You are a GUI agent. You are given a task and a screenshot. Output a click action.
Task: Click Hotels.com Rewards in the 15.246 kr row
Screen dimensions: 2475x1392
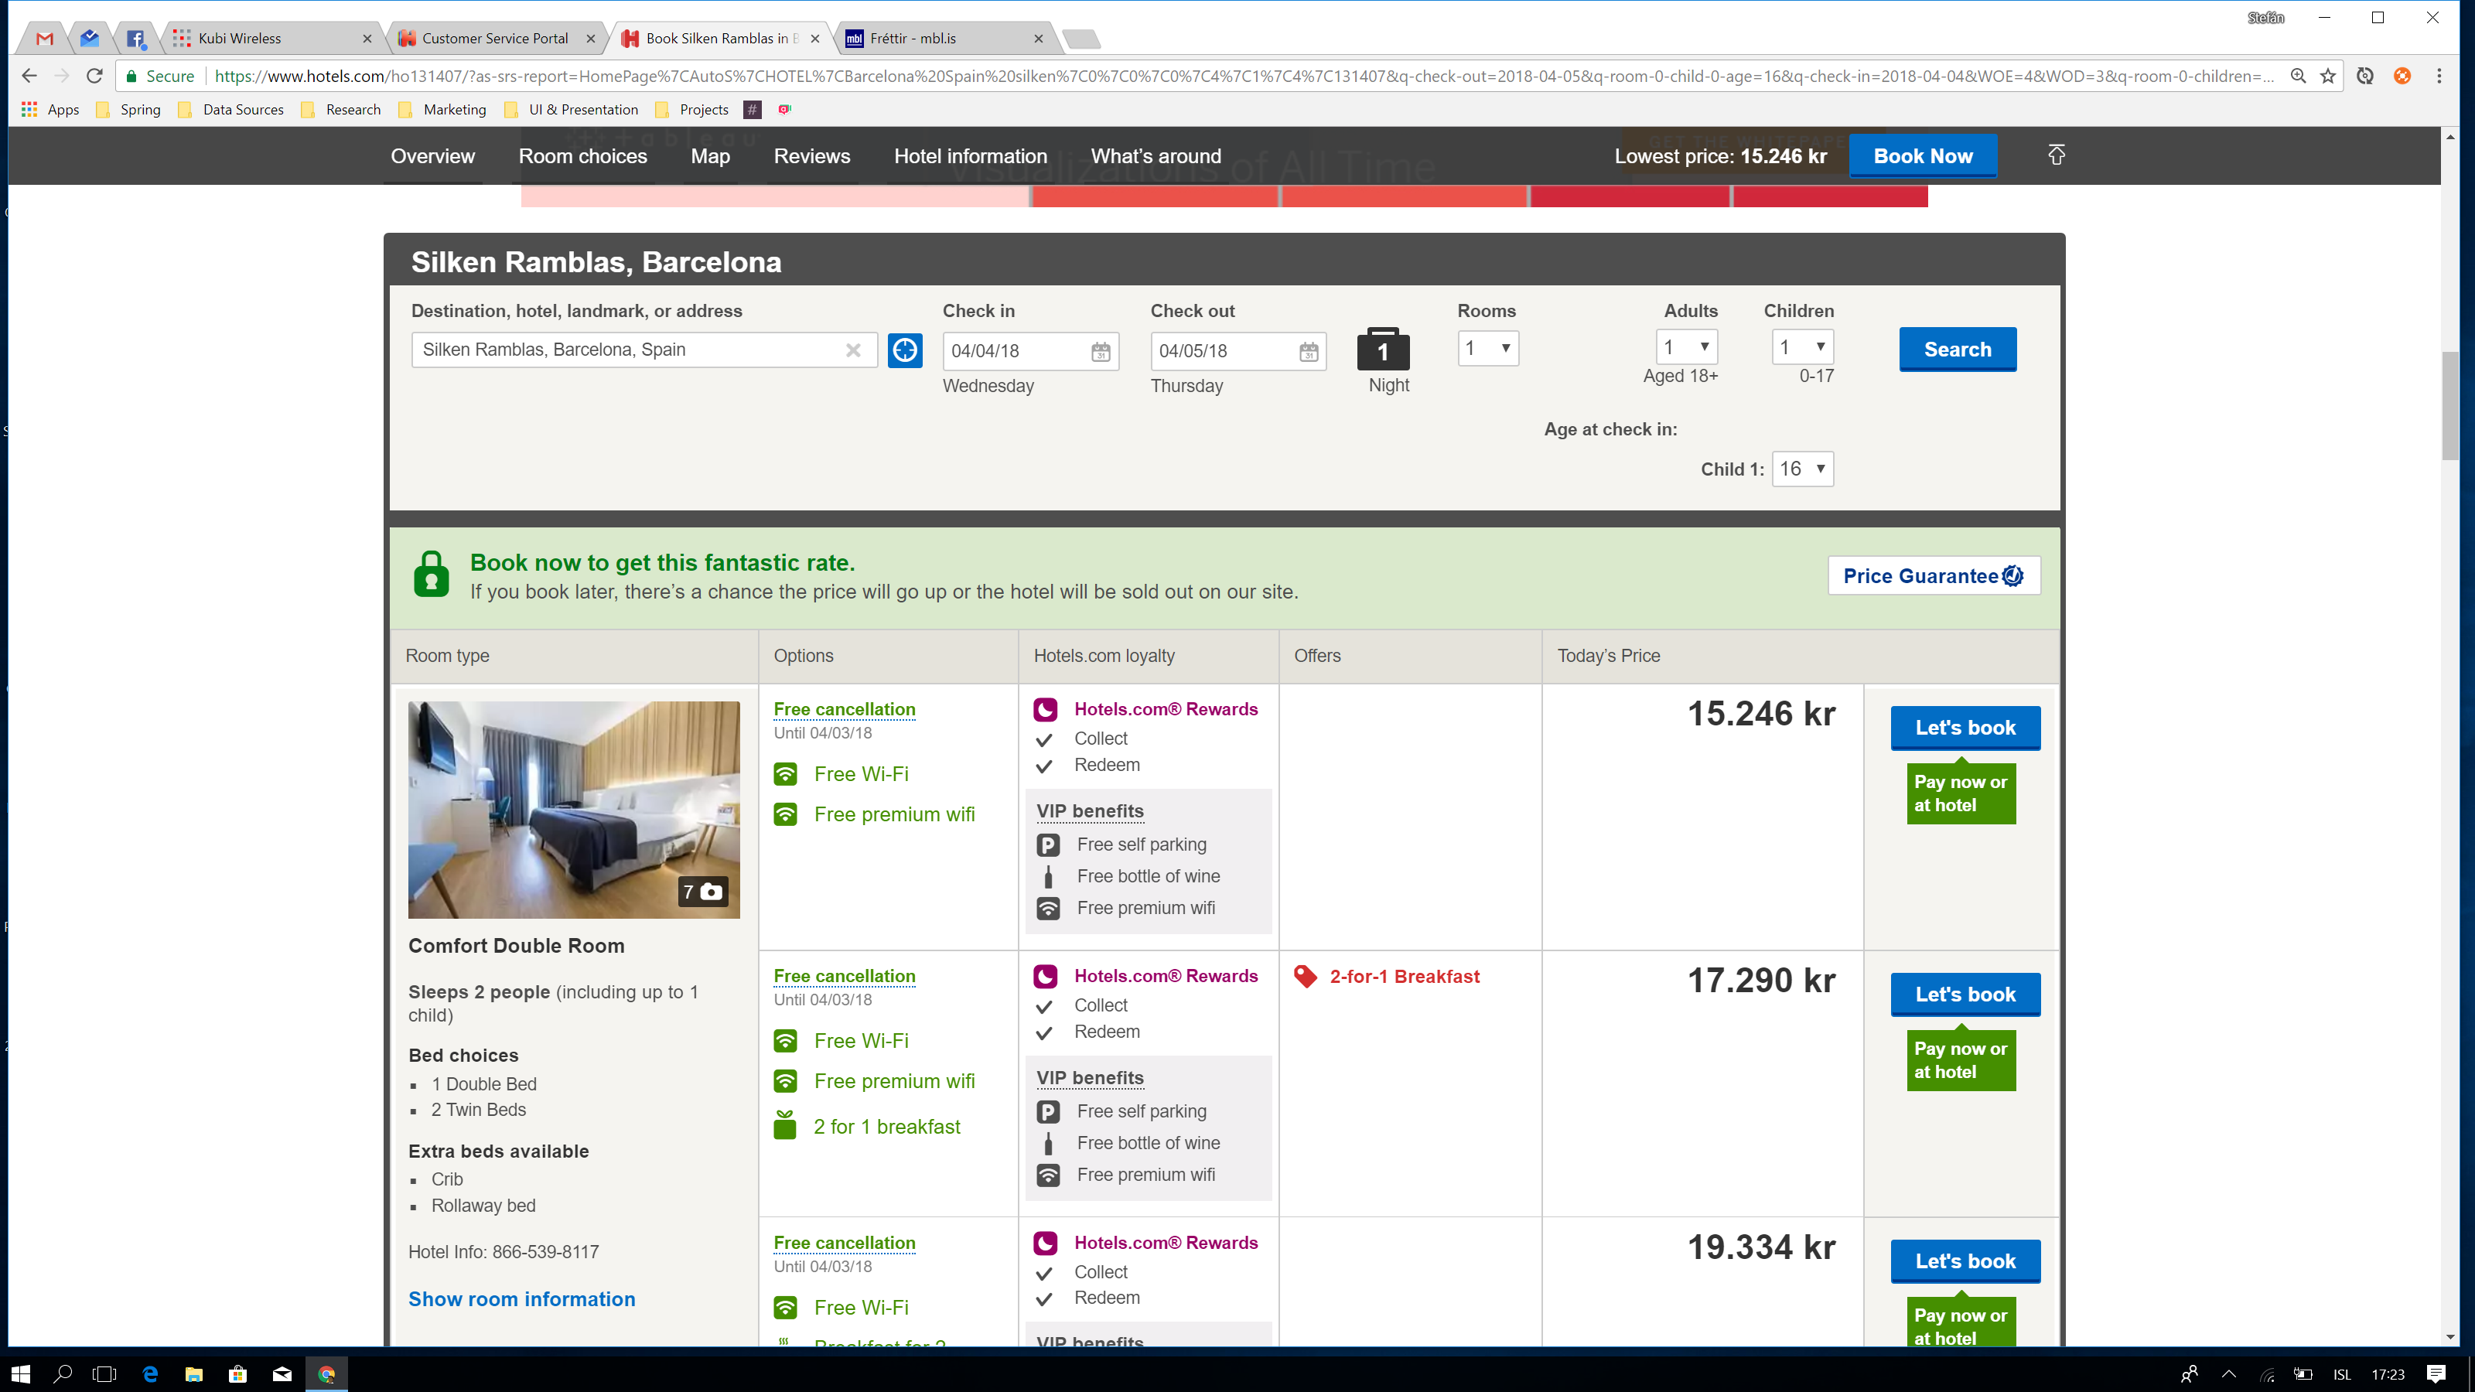pyautogui.click(x=1166, y=709)
